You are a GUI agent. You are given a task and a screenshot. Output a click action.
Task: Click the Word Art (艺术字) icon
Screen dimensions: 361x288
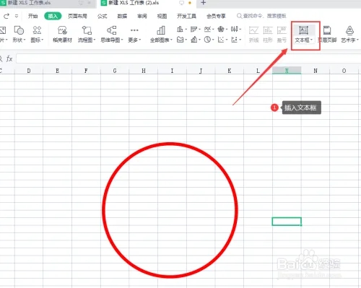[349, 35]
